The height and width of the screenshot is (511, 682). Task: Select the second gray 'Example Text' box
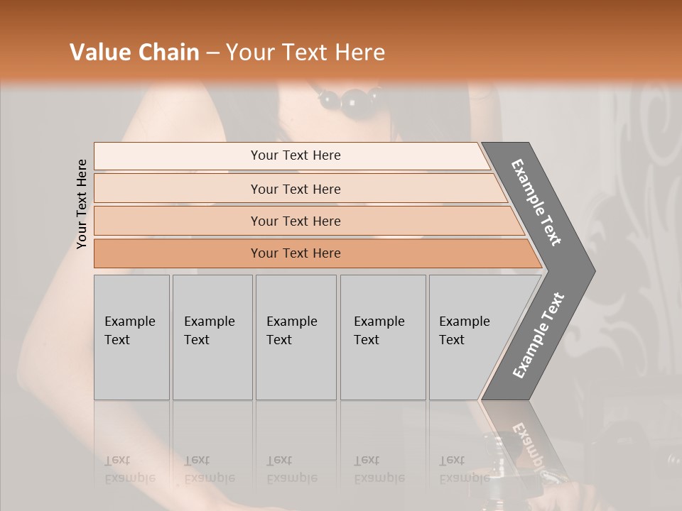212,337
